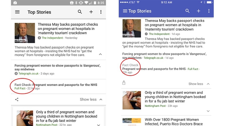
Task: Tap iOS share icon beside Show less
Action: click(x=124, y=83)
